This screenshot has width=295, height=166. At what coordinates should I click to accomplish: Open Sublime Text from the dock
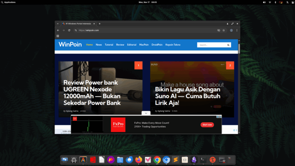[176, 159]
